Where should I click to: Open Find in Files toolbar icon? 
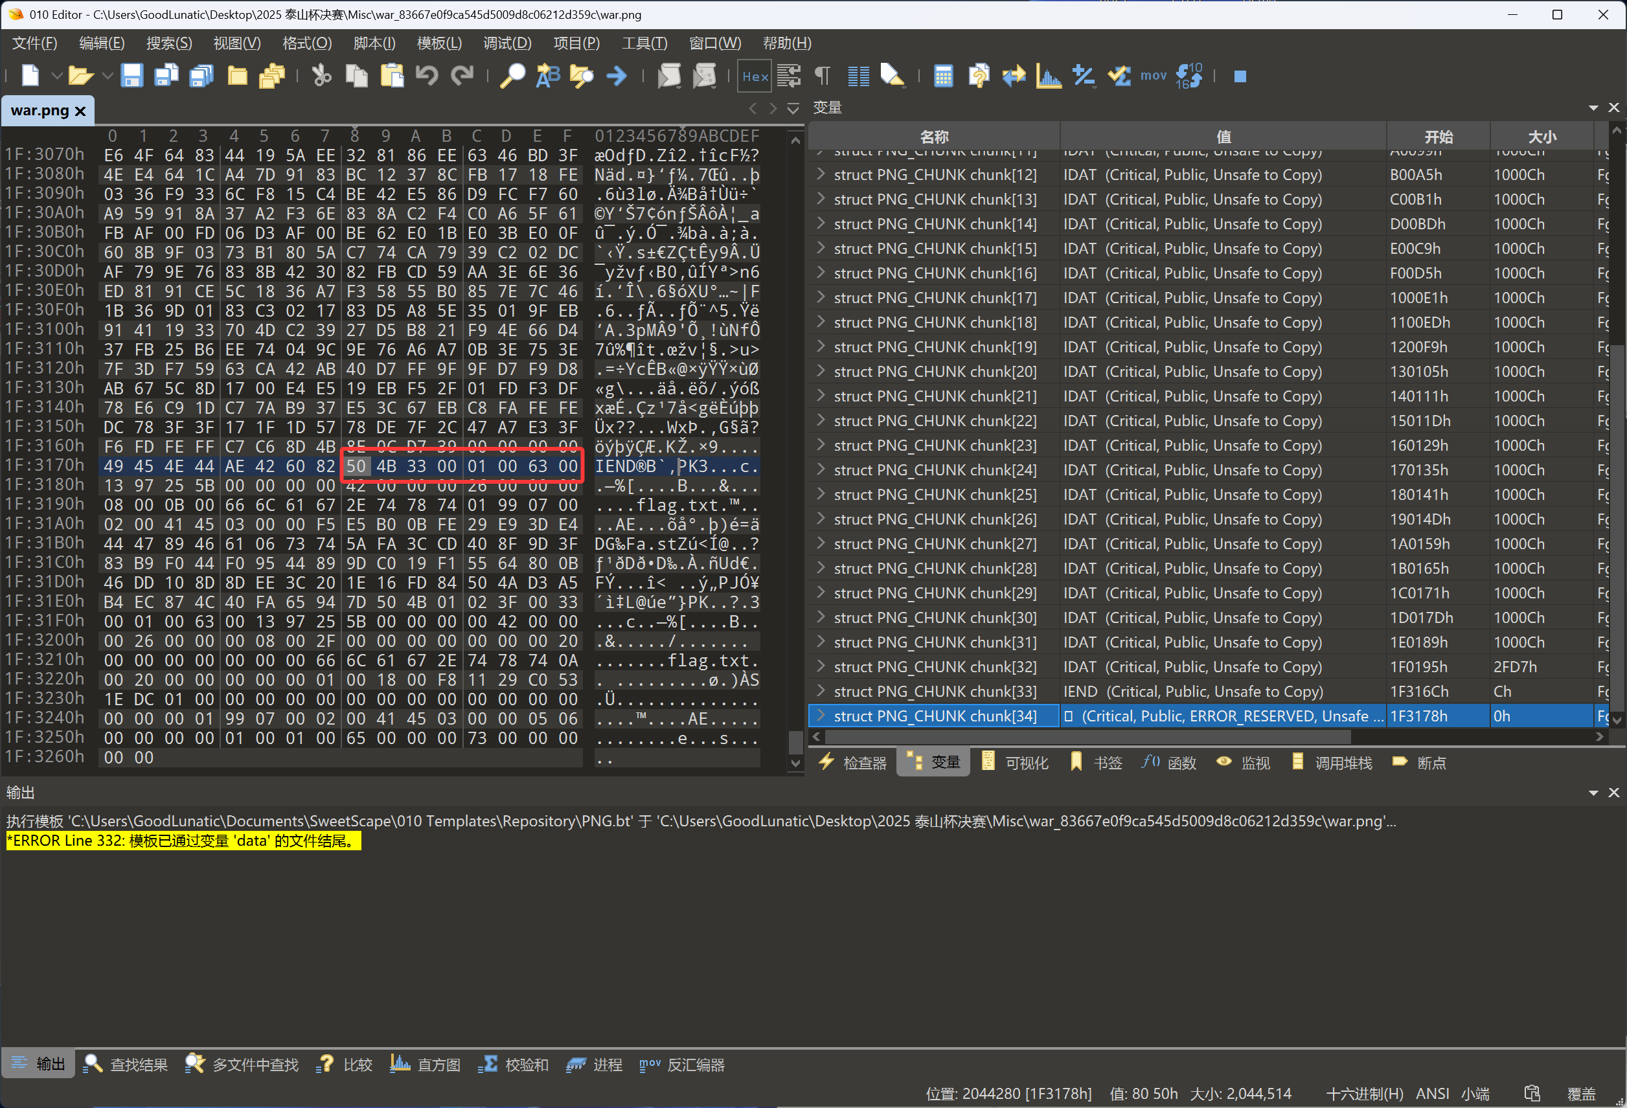(x=582, y=76)
